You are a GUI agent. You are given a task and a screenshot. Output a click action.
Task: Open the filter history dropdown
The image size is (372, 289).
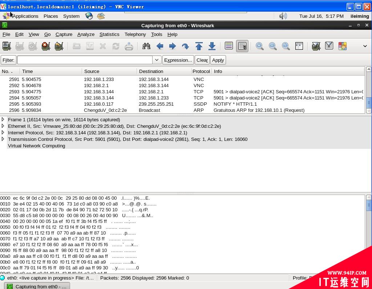click(x=157, y=60)
